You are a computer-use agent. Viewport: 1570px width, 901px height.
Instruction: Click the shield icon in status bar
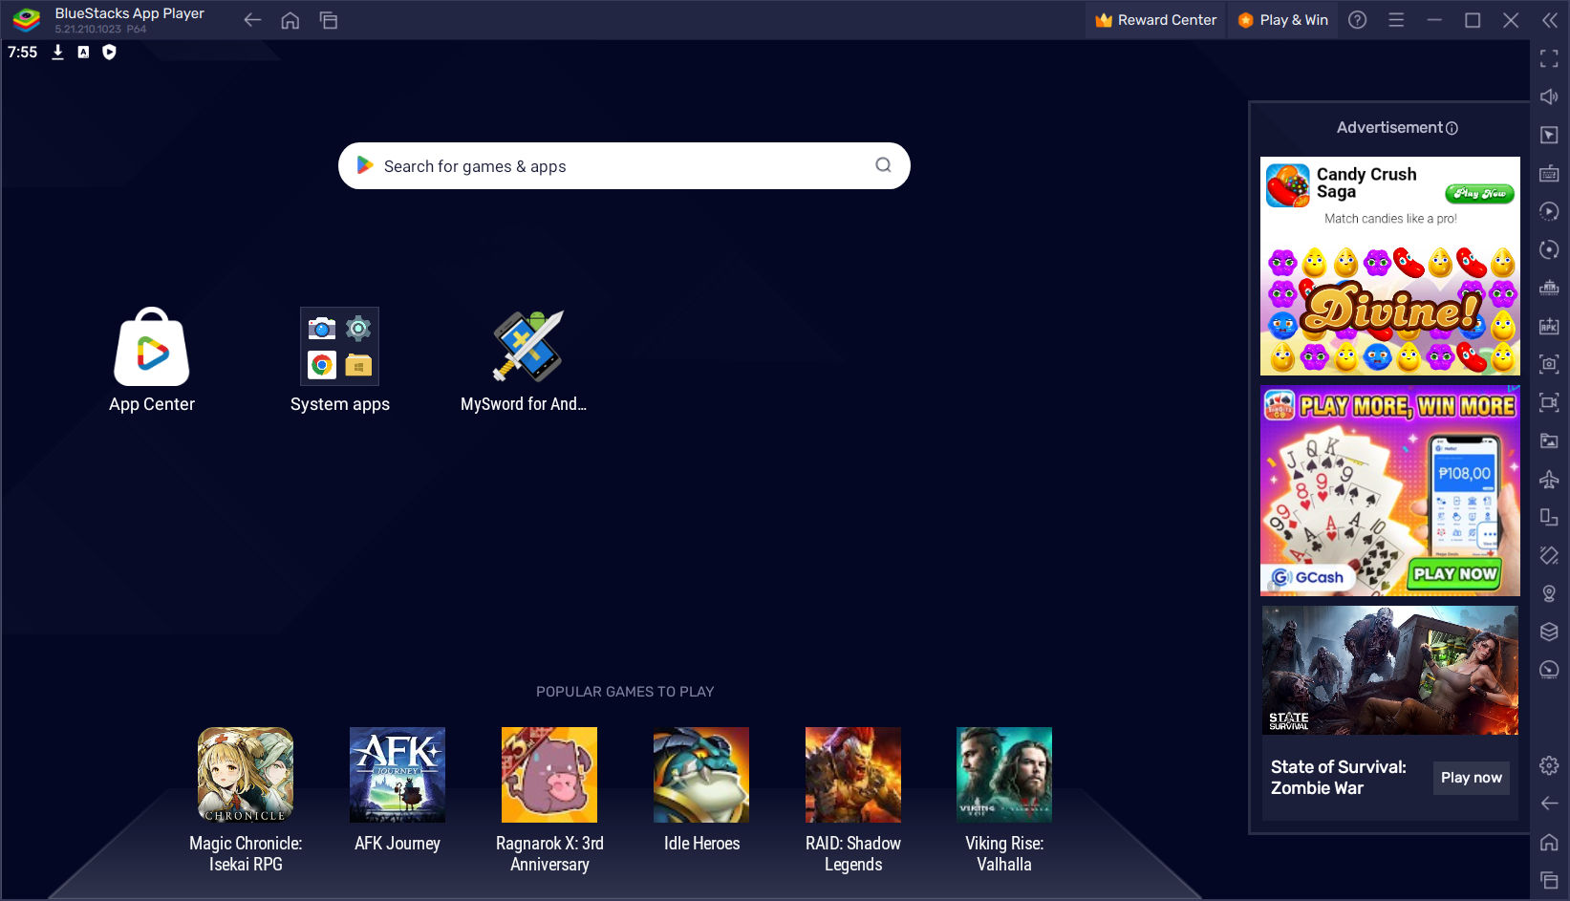[109, 53]
